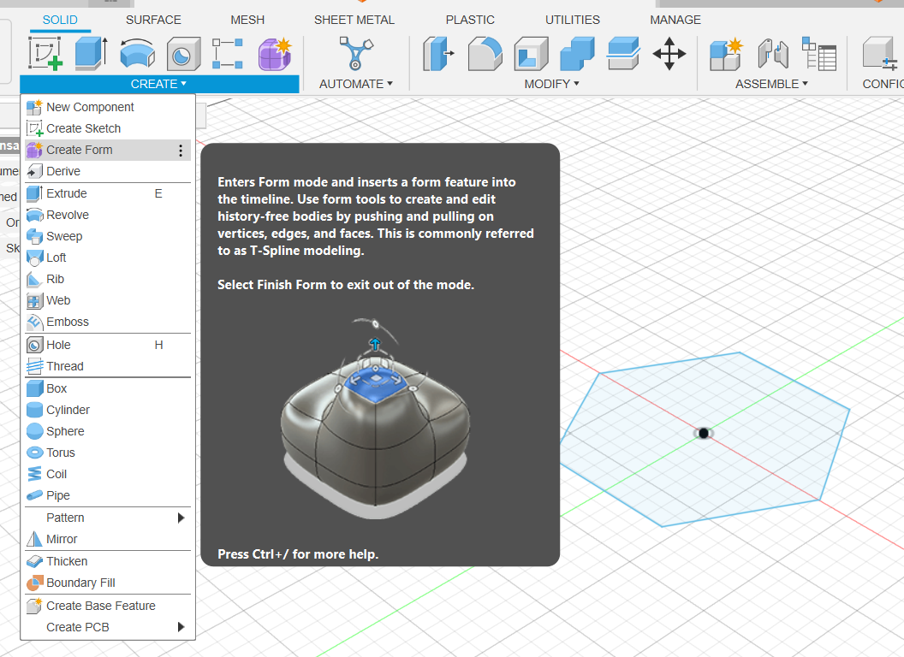
Task: Select Sphere in the Create menu
Action: [108, 431]
